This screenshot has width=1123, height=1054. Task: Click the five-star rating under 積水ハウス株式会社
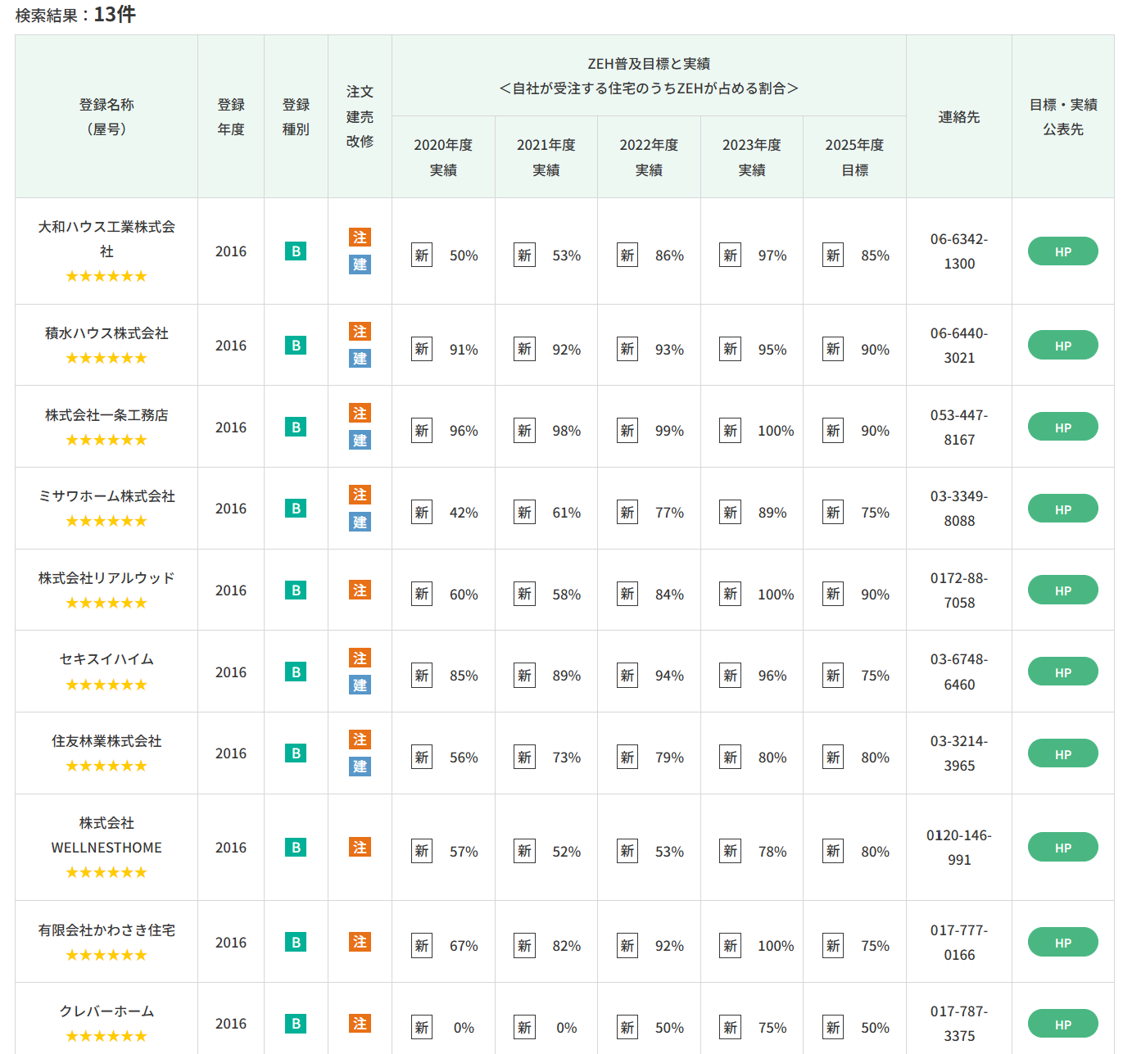point(106,359)
